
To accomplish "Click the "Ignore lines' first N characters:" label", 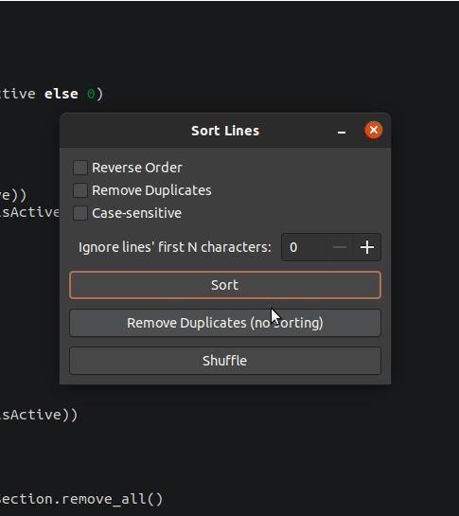I will (x=175, y=247).
